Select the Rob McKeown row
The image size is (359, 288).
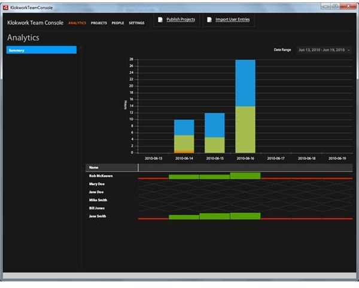pos(219,176)
